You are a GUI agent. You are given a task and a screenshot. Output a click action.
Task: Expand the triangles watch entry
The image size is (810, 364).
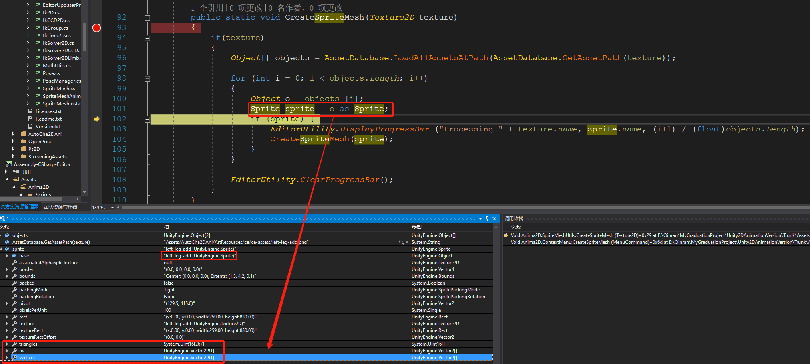coord(7,344)
